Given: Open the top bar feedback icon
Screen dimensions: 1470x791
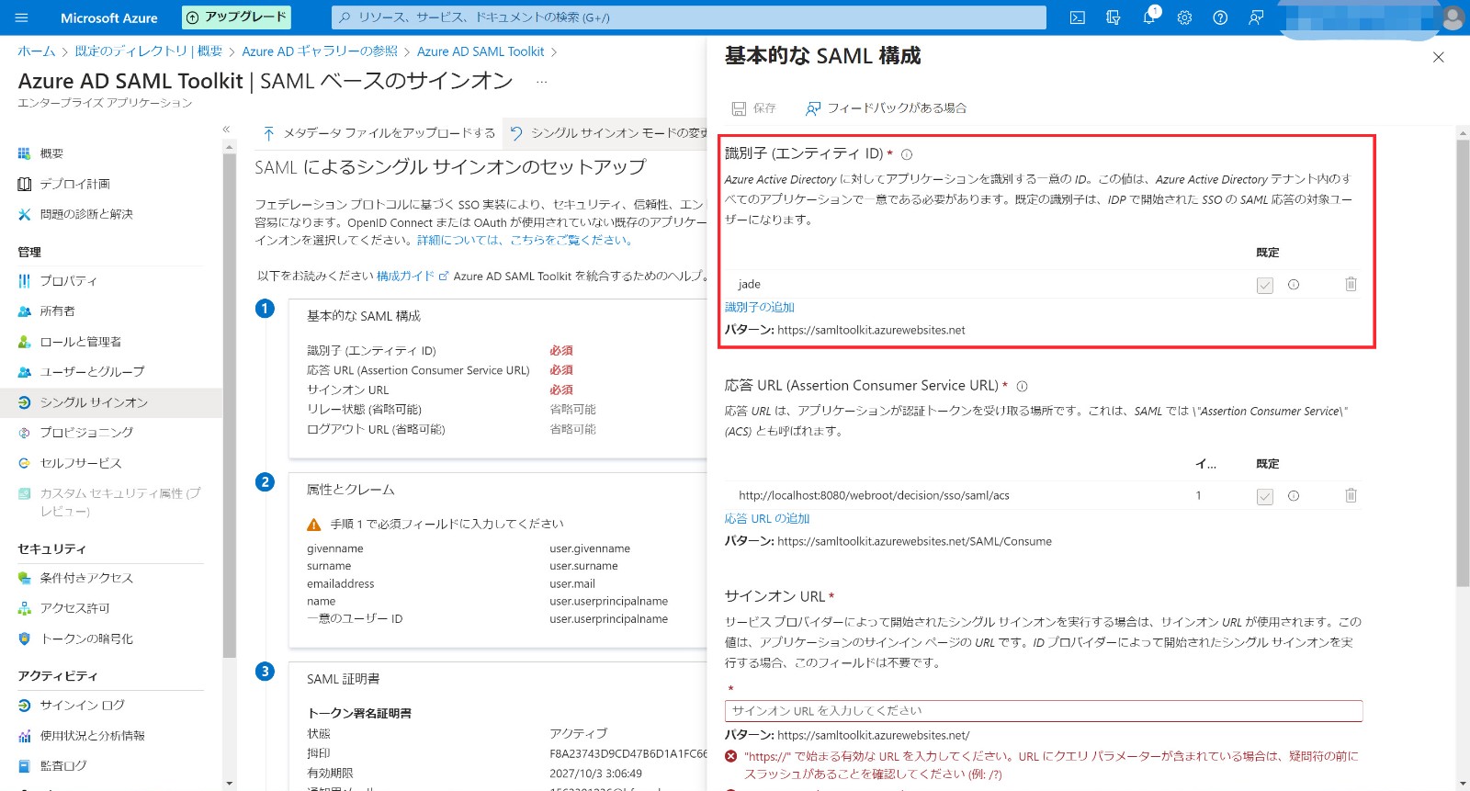Looking at the screenshot, I should click(1256, 17).
